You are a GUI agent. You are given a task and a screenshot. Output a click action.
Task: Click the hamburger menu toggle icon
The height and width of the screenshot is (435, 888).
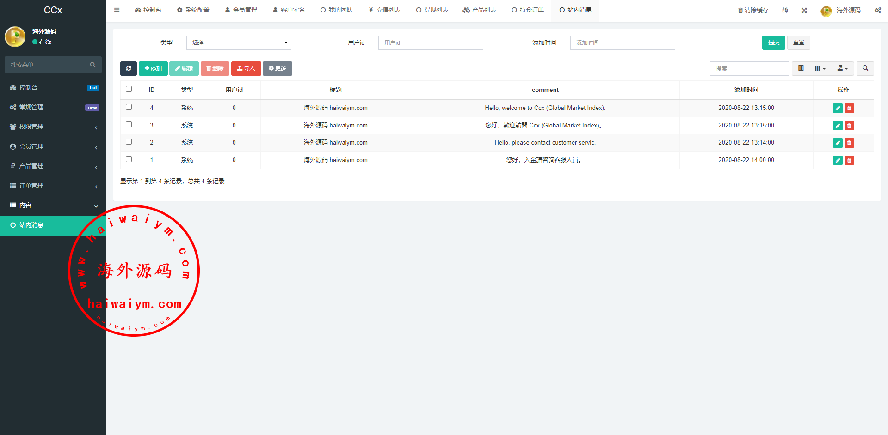pos(117,10)
